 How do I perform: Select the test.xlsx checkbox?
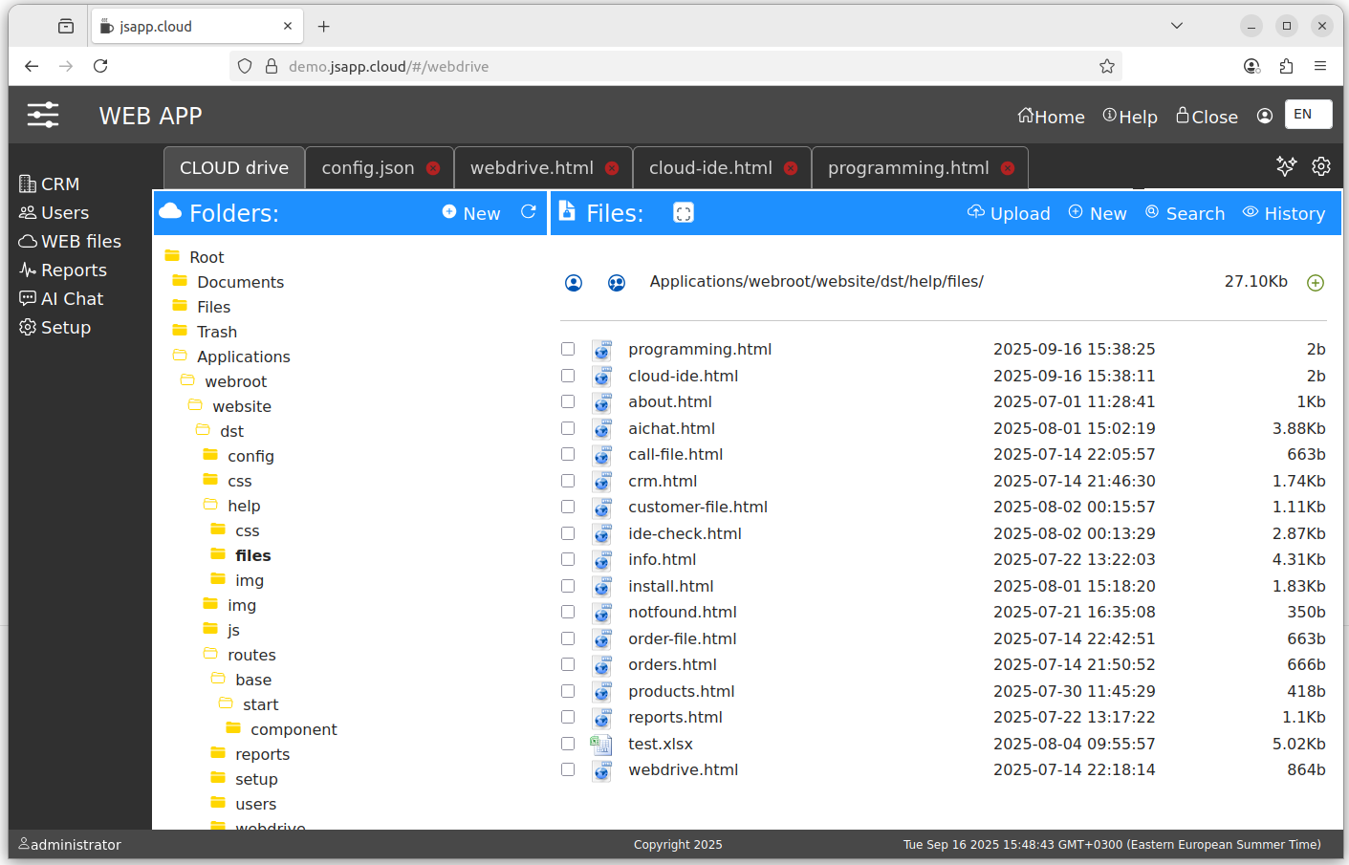[568, 744]
